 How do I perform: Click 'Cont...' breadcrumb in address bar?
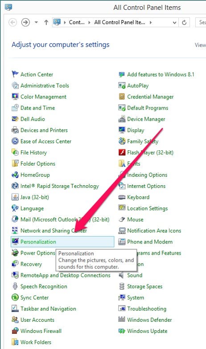77,22
